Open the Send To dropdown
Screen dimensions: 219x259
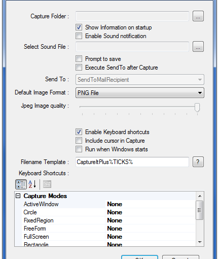point(140,80)
